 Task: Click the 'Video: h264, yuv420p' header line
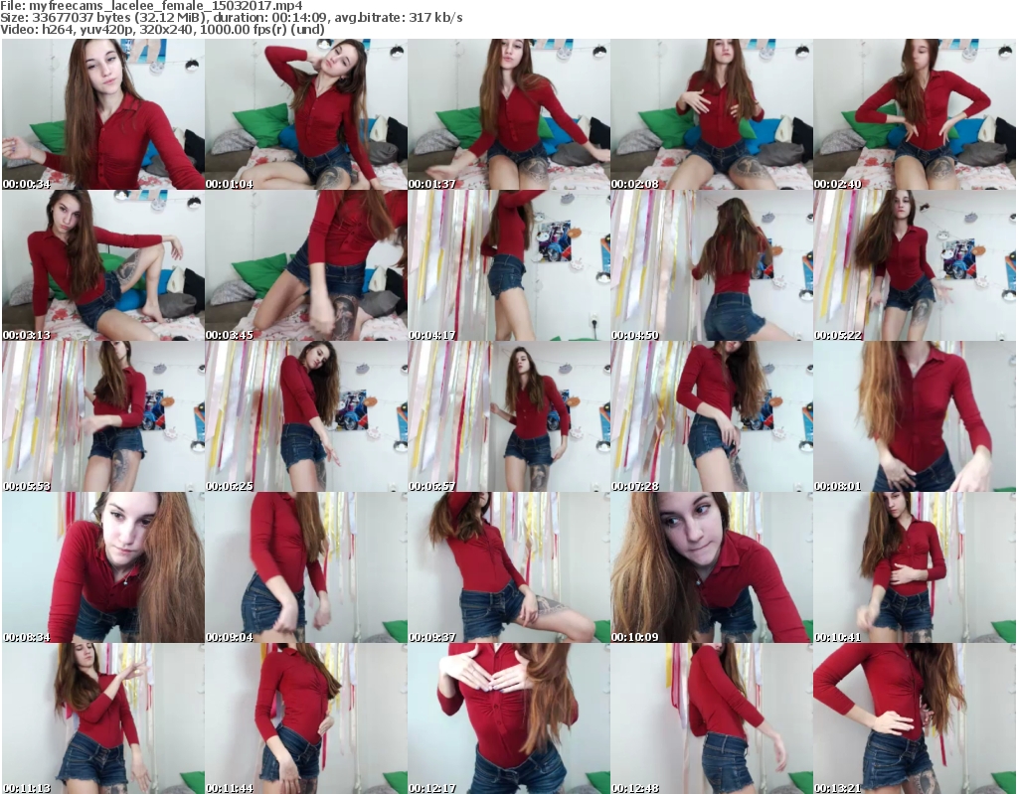click(x=162, y=29)
